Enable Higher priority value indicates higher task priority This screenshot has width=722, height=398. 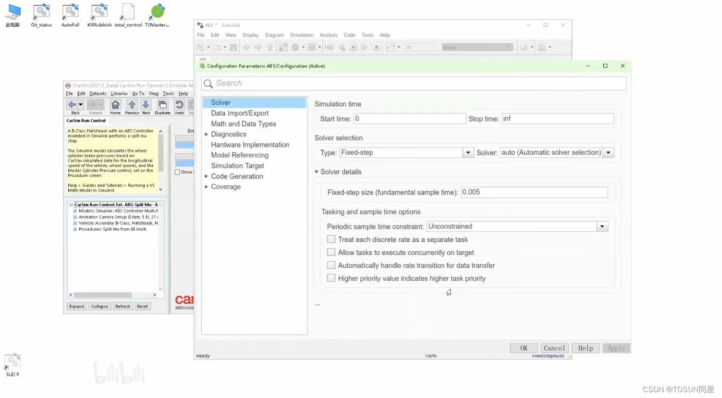coord(331,278)
